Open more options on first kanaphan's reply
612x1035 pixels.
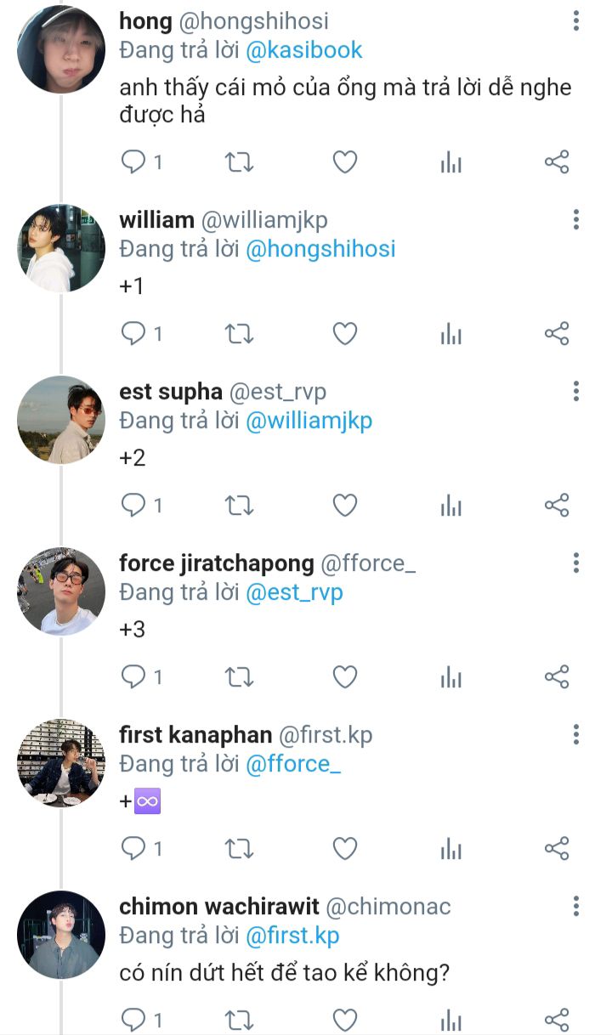click(x=576, y=734)
